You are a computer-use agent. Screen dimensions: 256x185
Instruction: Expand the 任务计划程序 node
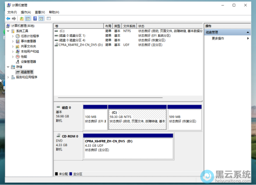pyautogui.click(x=13, y=36)
